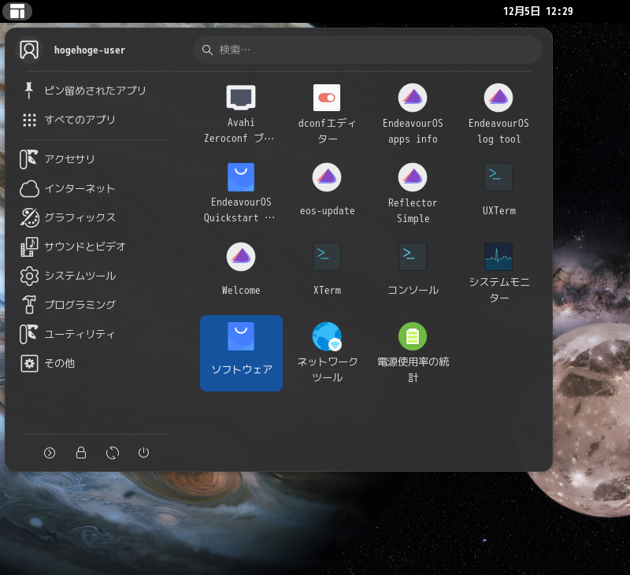This screenshot has height=575, width=630.
Task: Launch Network Tools (ネットワークツール)
Action: 327,352
